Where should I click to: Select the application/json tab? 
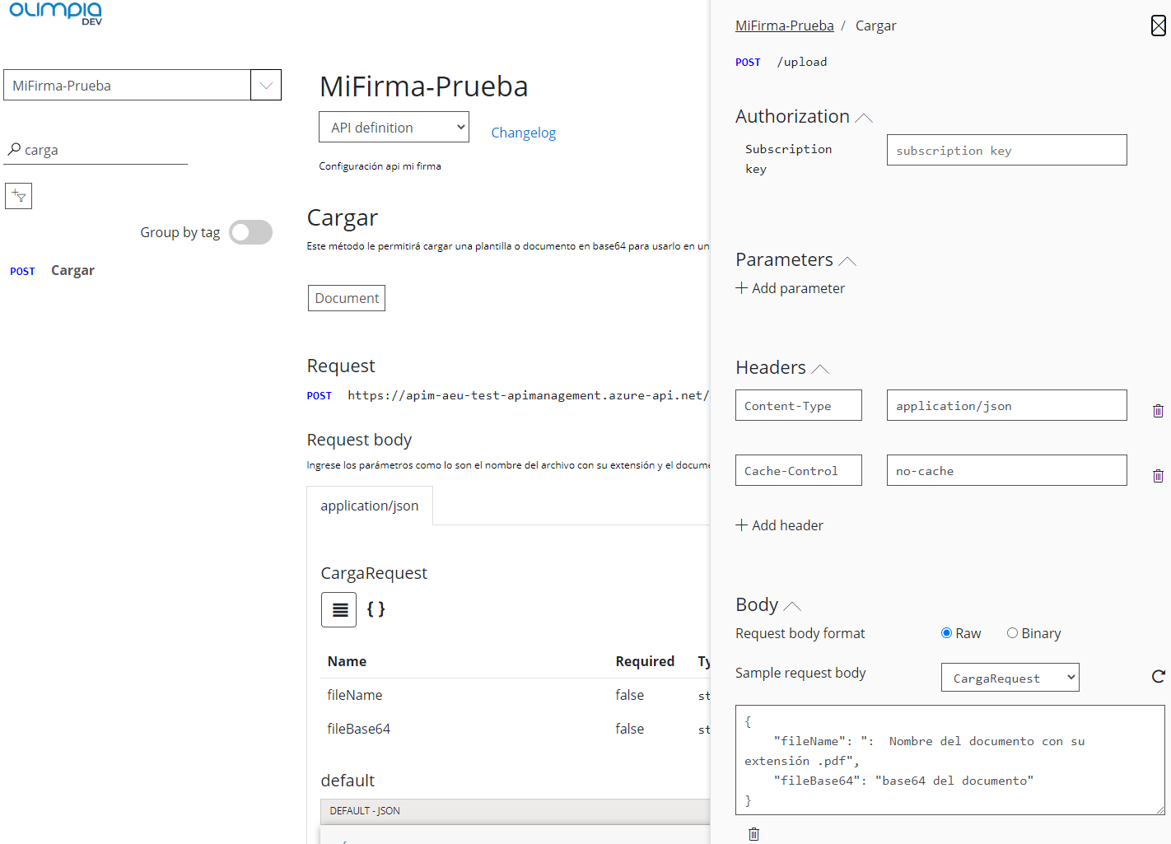point(370,506)
